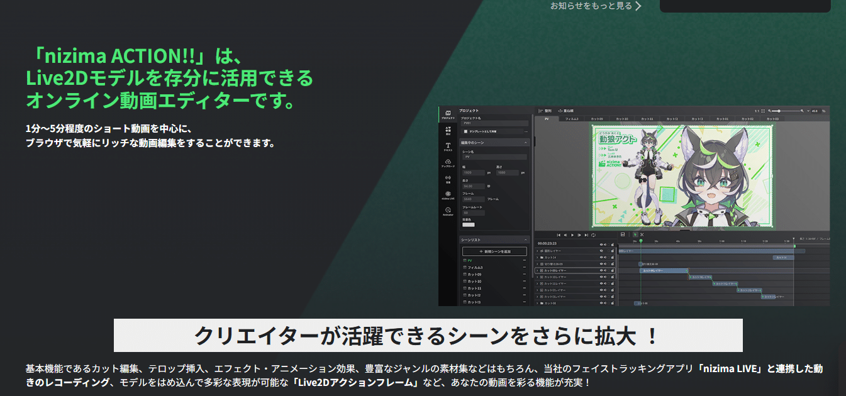Step back one frame
The height and width of the screenshot is (396, 846).
pyautogui.click(x=565, y=234)
